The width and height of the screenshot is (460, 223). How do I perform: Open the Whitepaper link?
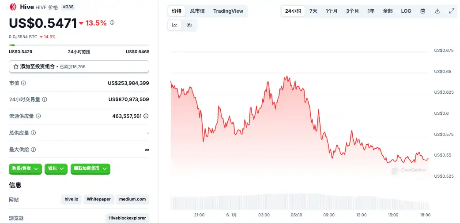tap(98, 199)
